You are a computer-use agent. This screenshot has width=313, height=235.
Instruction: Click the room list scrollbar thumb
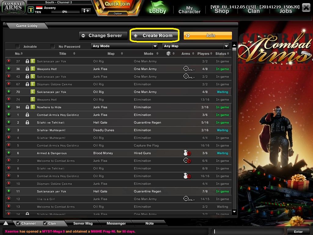click(234, 49)
